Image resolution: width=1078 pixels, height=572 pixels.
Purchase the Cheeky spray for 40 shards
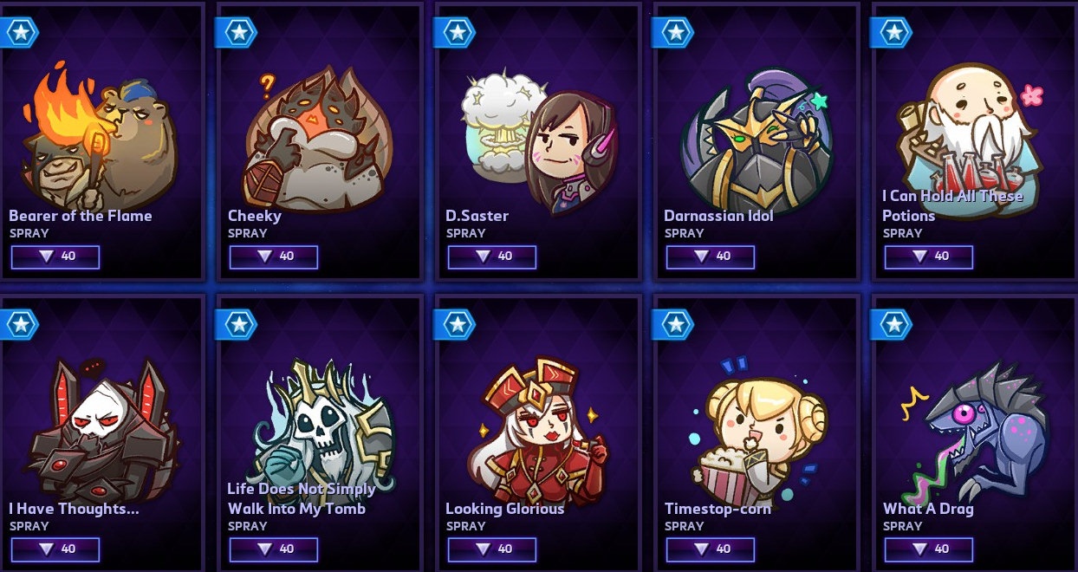274,257
